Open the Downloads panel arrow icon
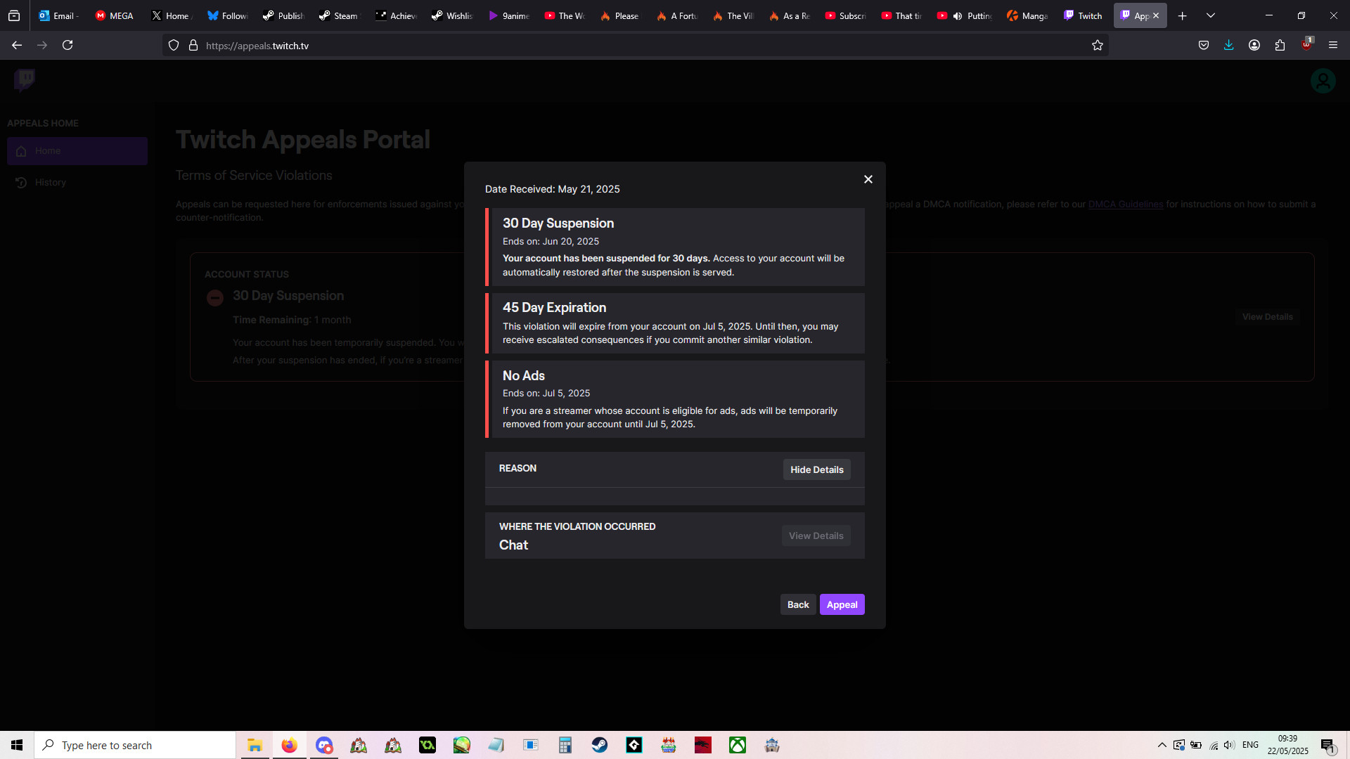The height and width of the screenshot is (759, 1350). click(x=1228, y=45)
